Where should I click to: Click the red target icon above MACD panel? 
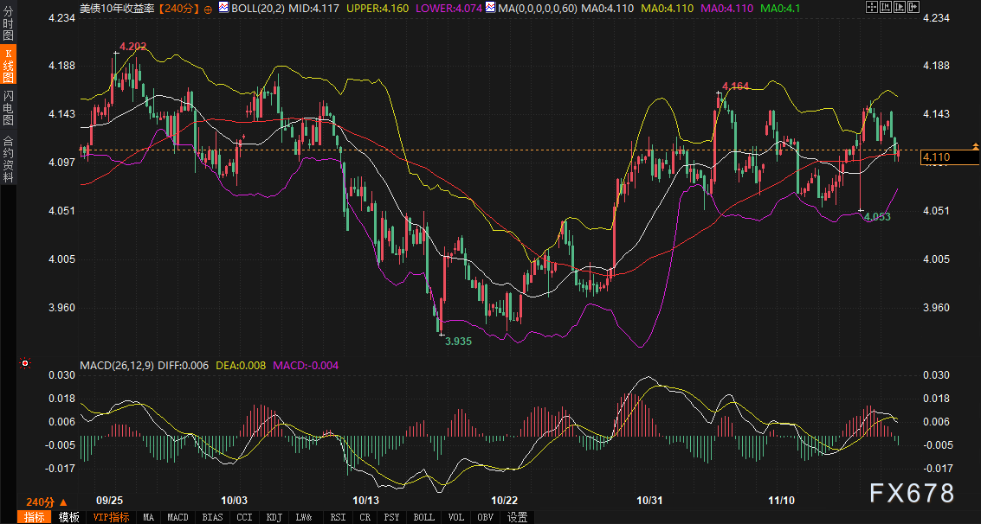(23, 365)
